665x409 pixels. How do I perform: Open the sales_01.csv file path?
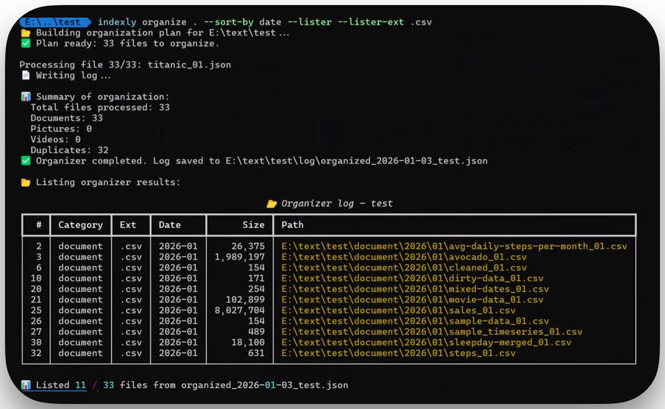pos(398,310)
